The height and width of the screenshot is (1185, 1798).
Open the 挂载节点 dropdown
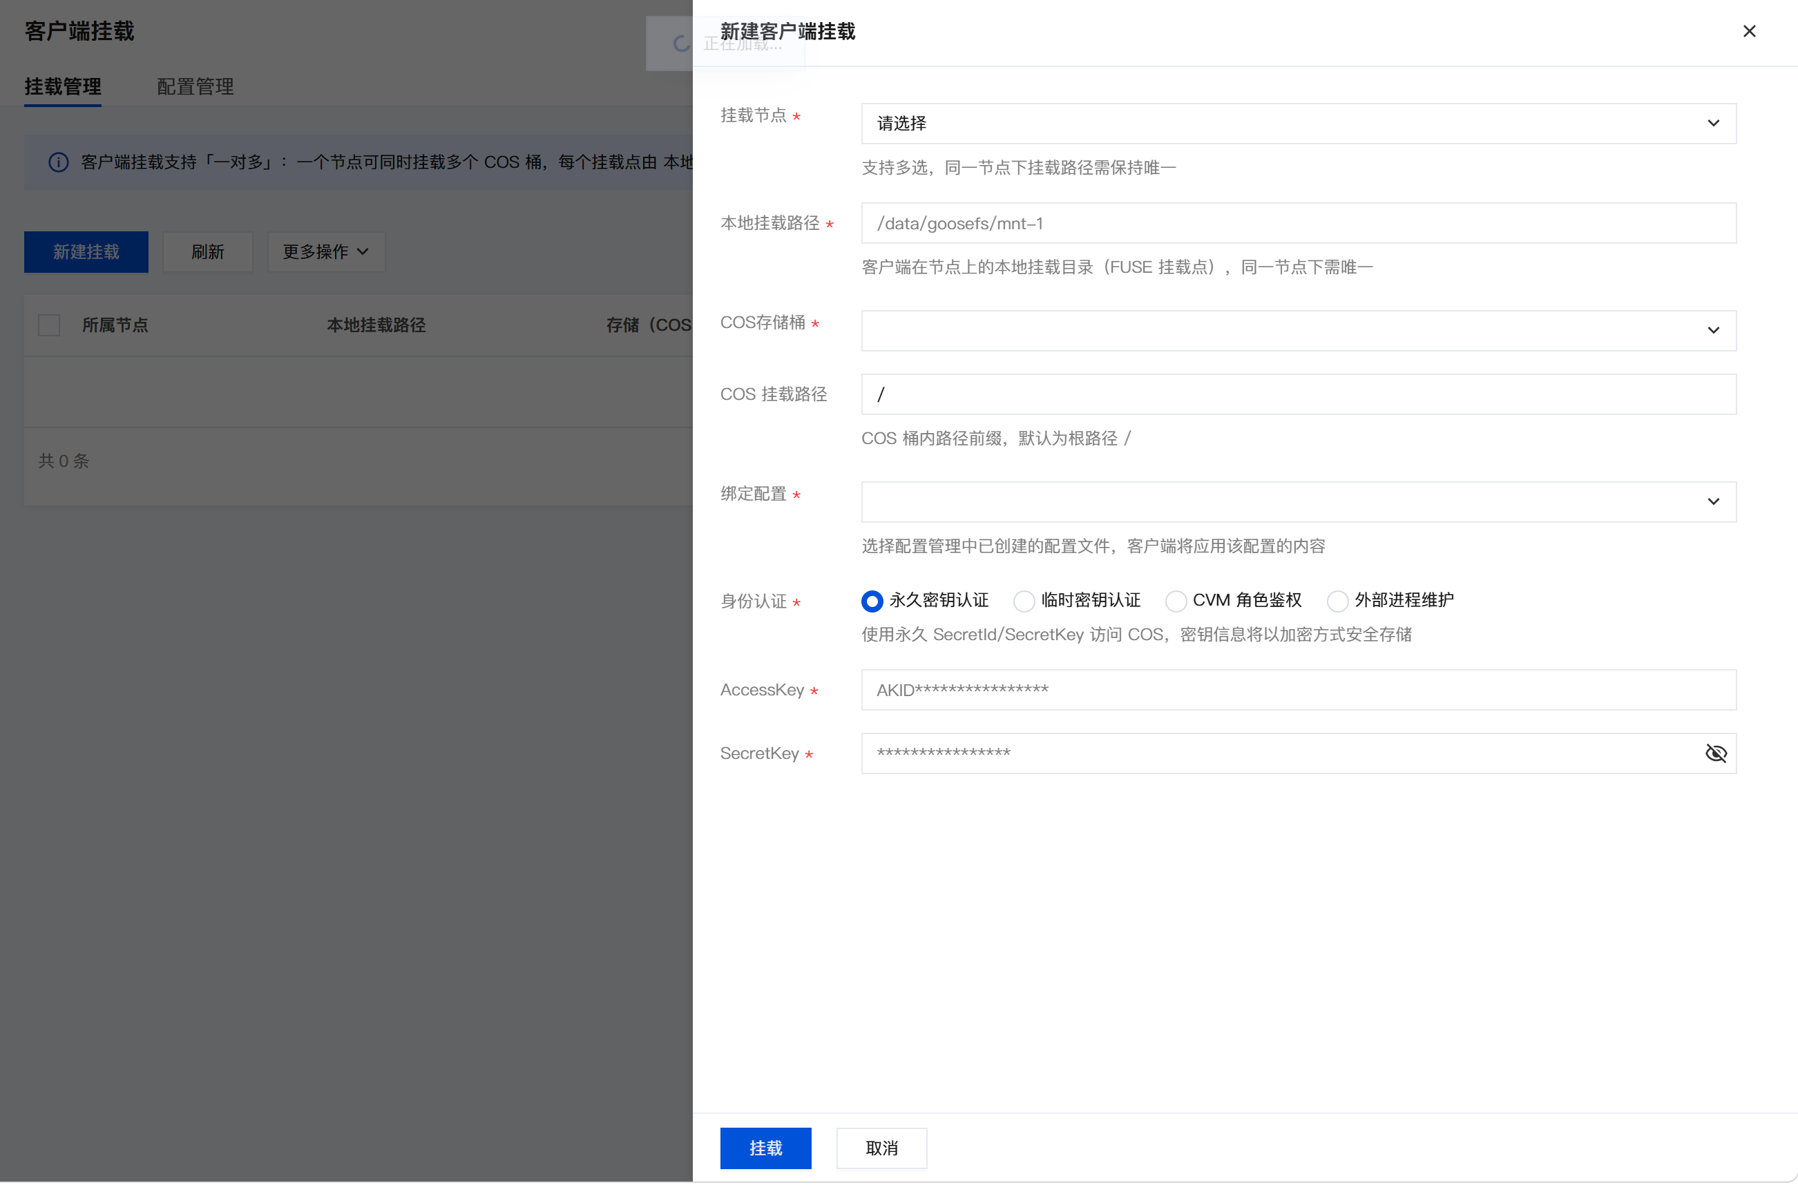click(x=1299, y=123)
